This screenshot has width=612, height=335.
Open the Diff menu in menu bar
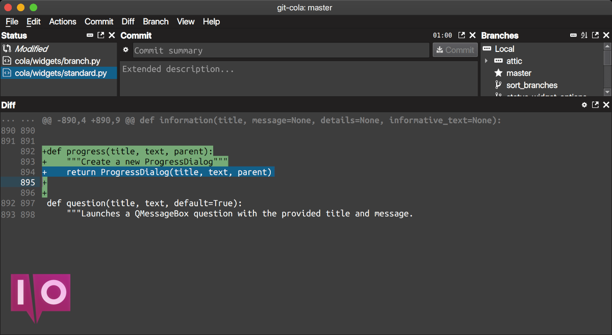(x=128, y=21)
